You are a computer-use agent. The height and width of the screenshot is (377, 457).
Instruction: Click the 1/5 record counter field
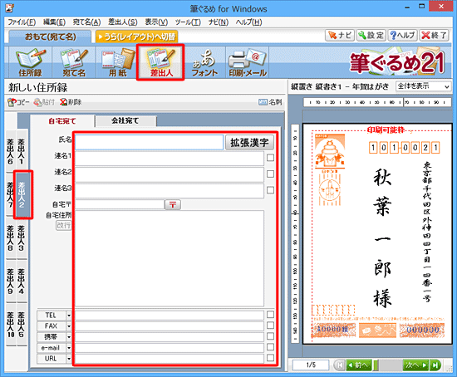tap(311, 365)
